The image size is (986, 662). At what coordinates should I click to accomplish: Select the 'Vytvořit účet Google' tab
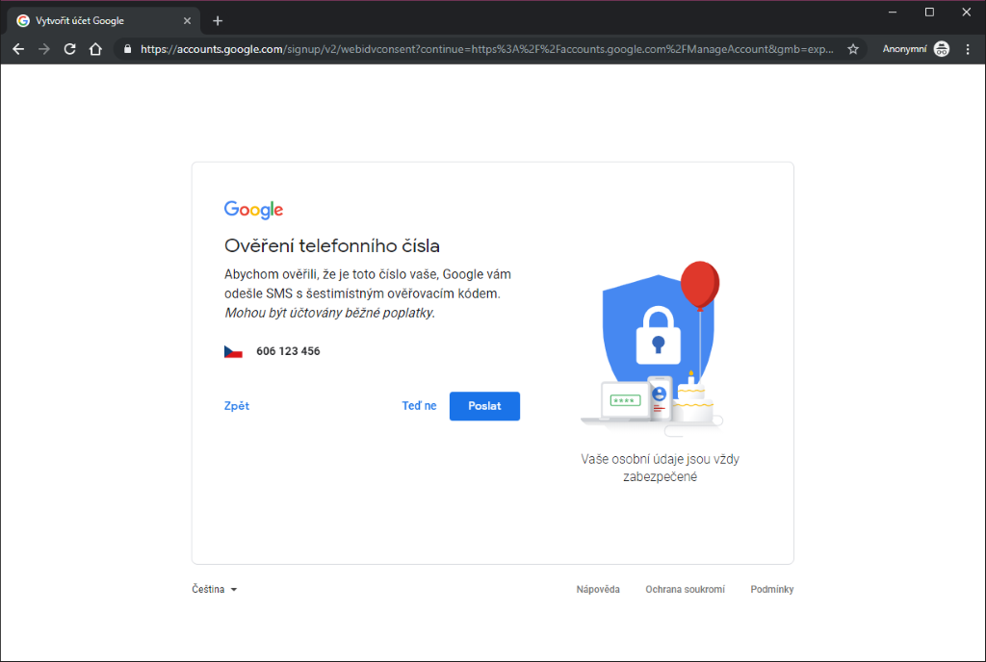point(104,21)
